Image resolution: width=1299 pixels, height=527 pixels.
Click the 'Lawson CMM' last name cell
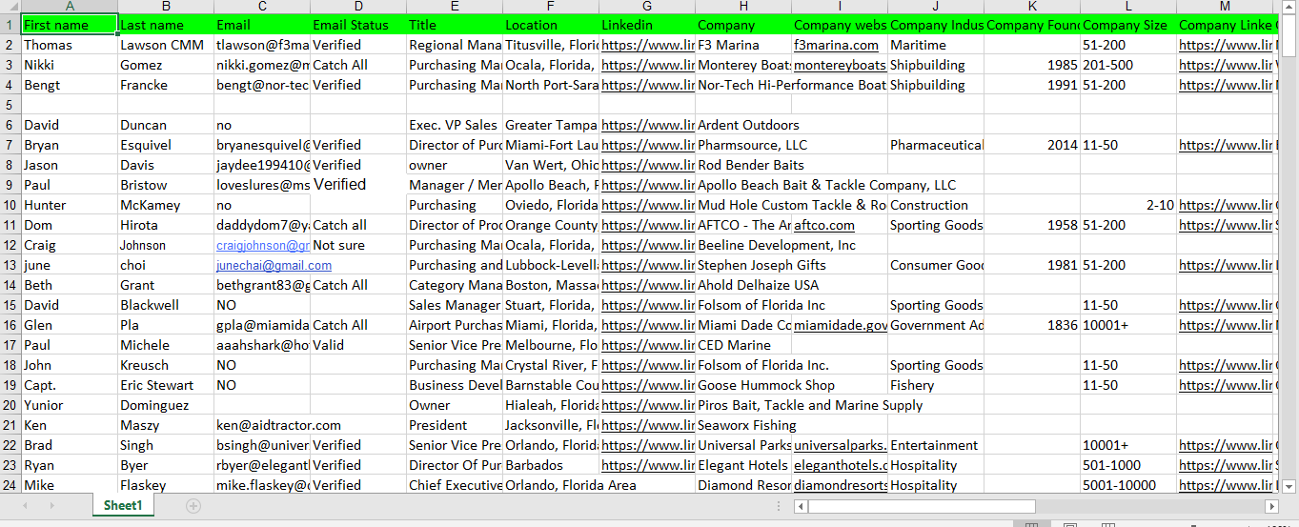166,45
